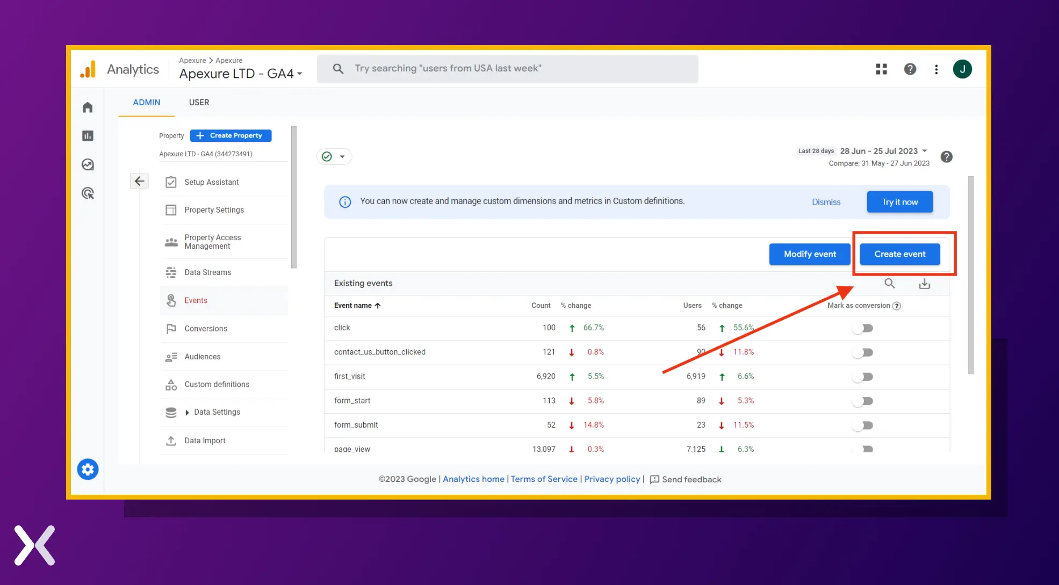Click the Modify event button
This screenshot has height=585, width=1059.
[x=810, y=254]
